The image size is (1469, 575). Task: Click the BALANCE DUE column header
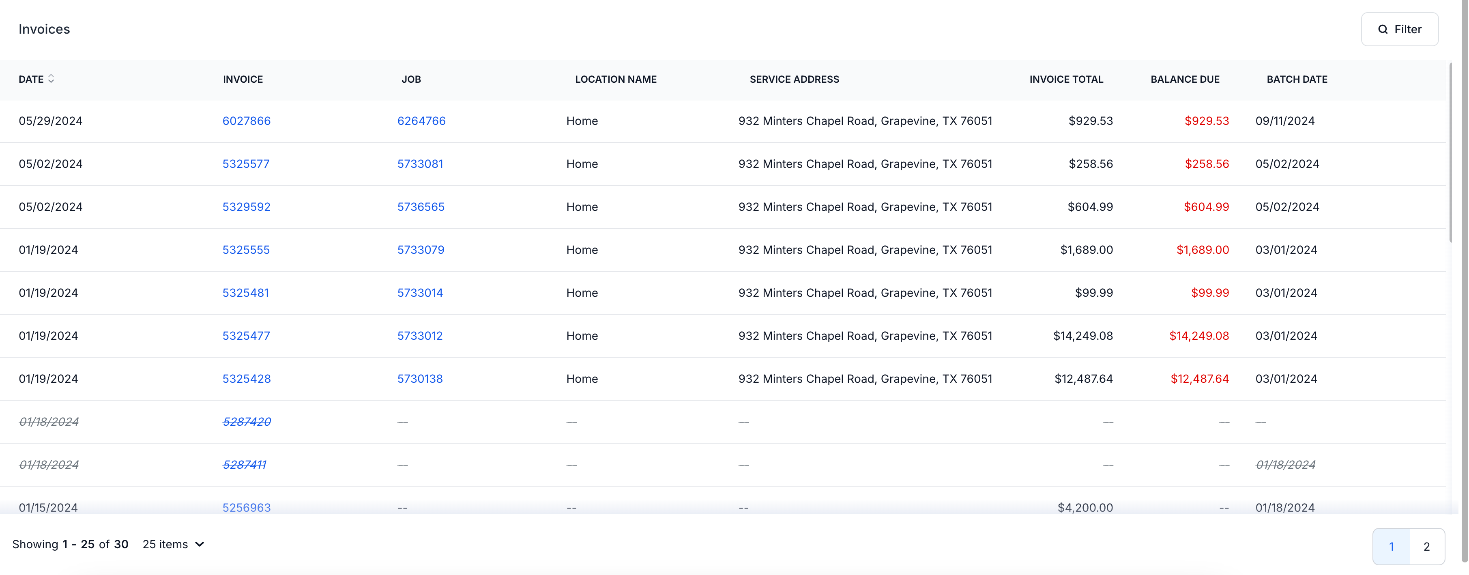tap(1185, 79)
